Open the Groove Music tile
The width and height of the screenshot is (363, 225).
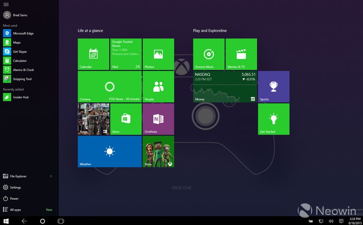pyautogui.click(x=209, y=54)
